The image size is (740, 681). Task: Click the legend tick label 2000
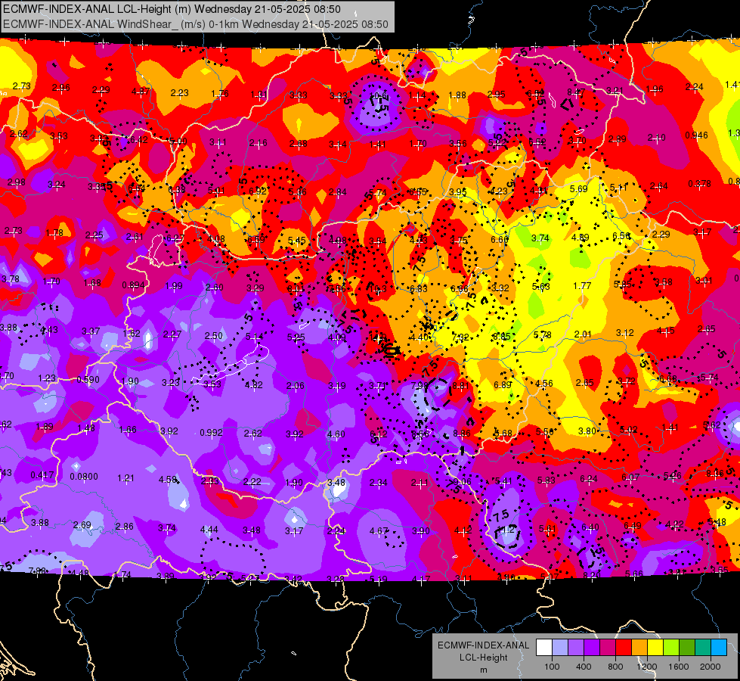coord(711,667)
